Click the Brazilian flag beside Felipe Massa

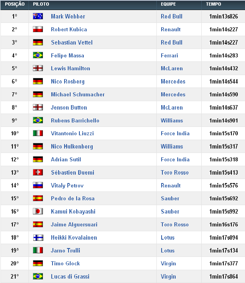(38, 55)
